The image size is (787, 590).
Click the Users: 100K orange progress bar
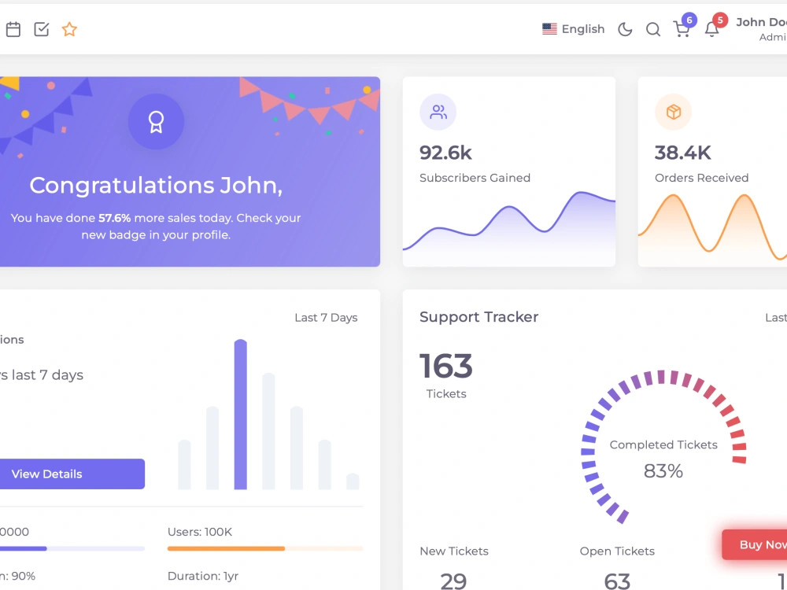[265, 549]
